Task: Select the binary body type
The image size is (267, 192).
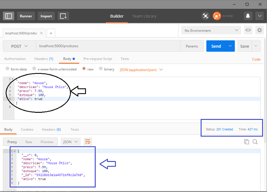Action: pyautogui.click(x=101, y=68)
